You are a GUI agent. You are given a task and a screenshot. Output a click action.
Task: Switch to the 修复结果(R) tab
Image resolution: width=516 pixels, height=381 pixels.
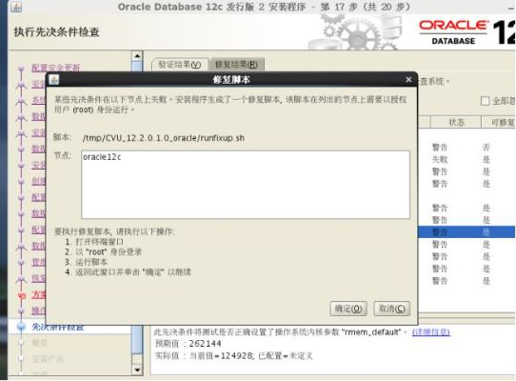236,65
